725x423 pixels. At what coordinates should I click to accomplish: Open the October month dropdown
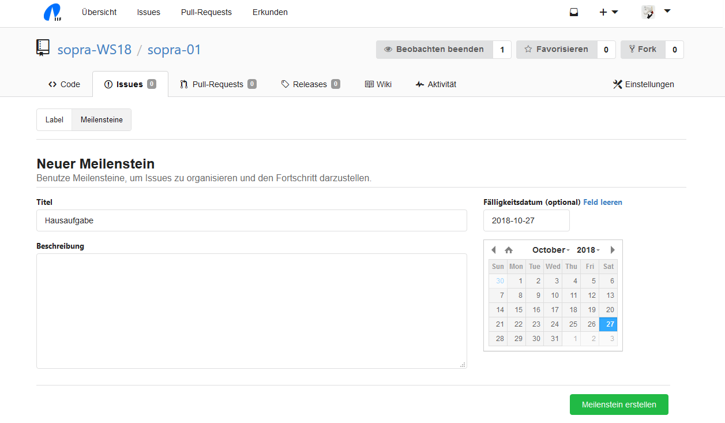pyautogui.click(x=551, y=250)
